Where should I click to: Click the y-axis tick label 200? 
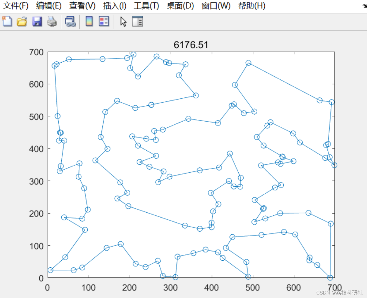pos(36,213)
